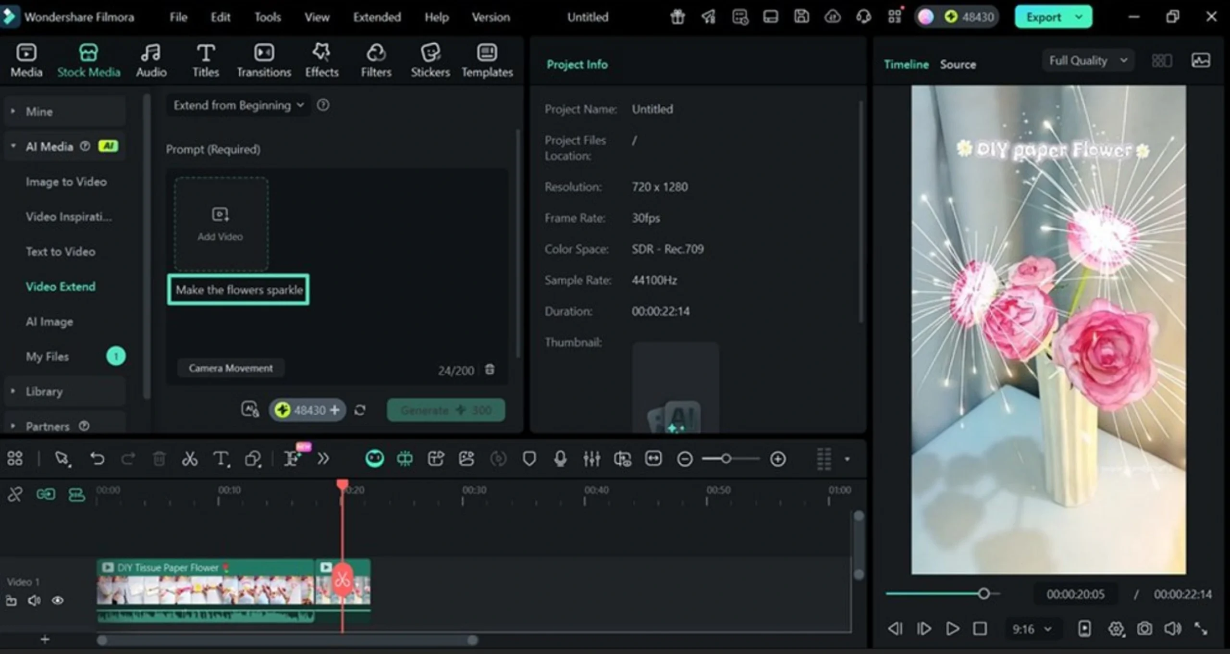The image size is (1230, 654).
Task: Toggle the auto ripple link icon
Action: [x=46, y=494]
